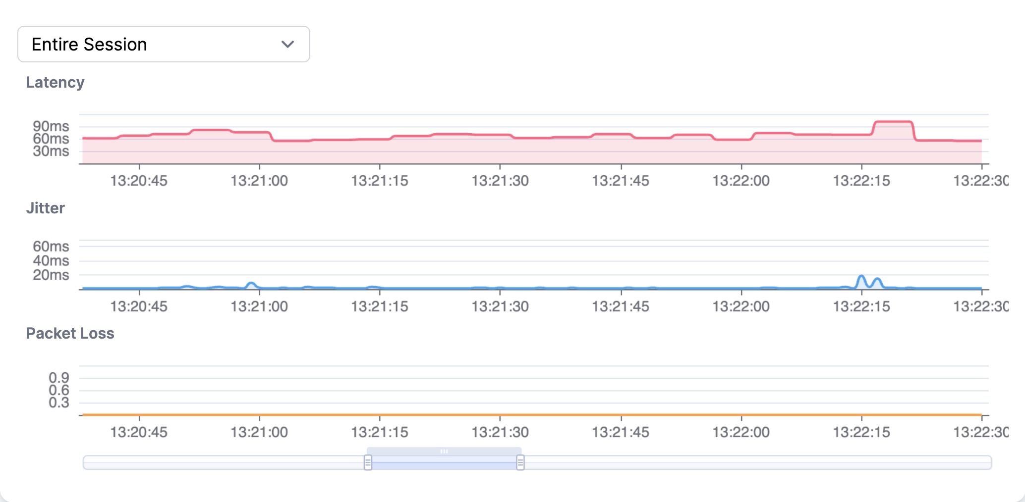Click the right brush handle
This screenshot has width=1025, height=502.
click(x=520, y=461)
